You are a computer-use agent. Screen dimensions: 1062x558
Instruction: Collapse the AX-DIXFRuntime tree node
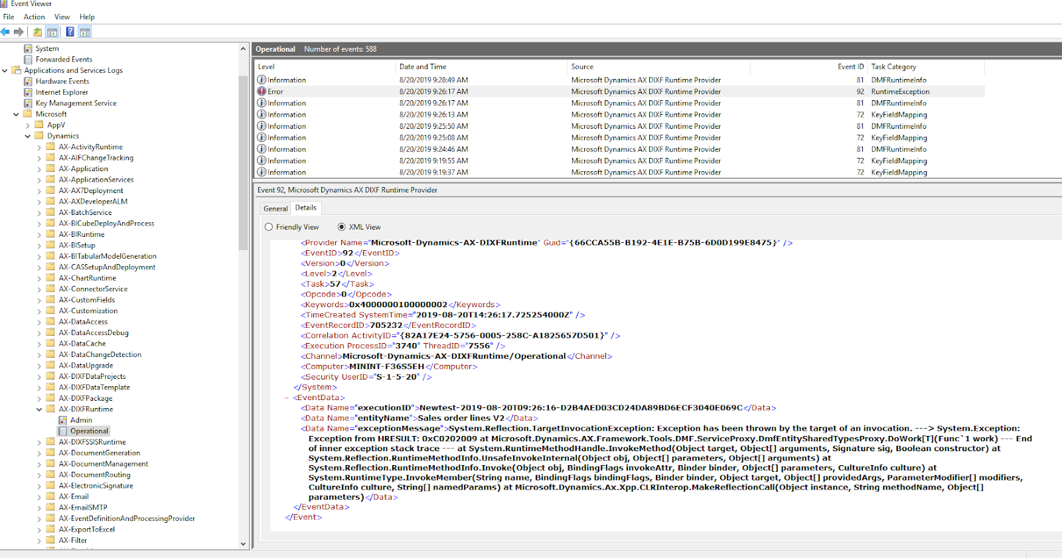click(x=39, y=409)
